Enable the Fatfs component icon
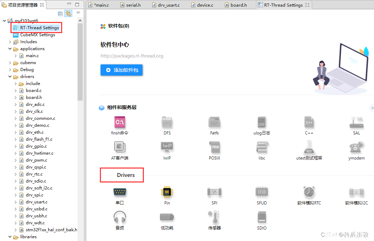This screenshot has height=241, width=374. click(x=214, y=122)
